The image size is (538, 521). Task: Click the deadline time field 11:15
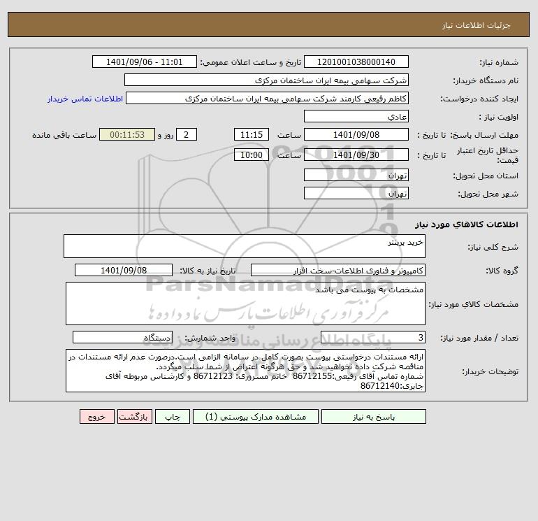(252, 135)
